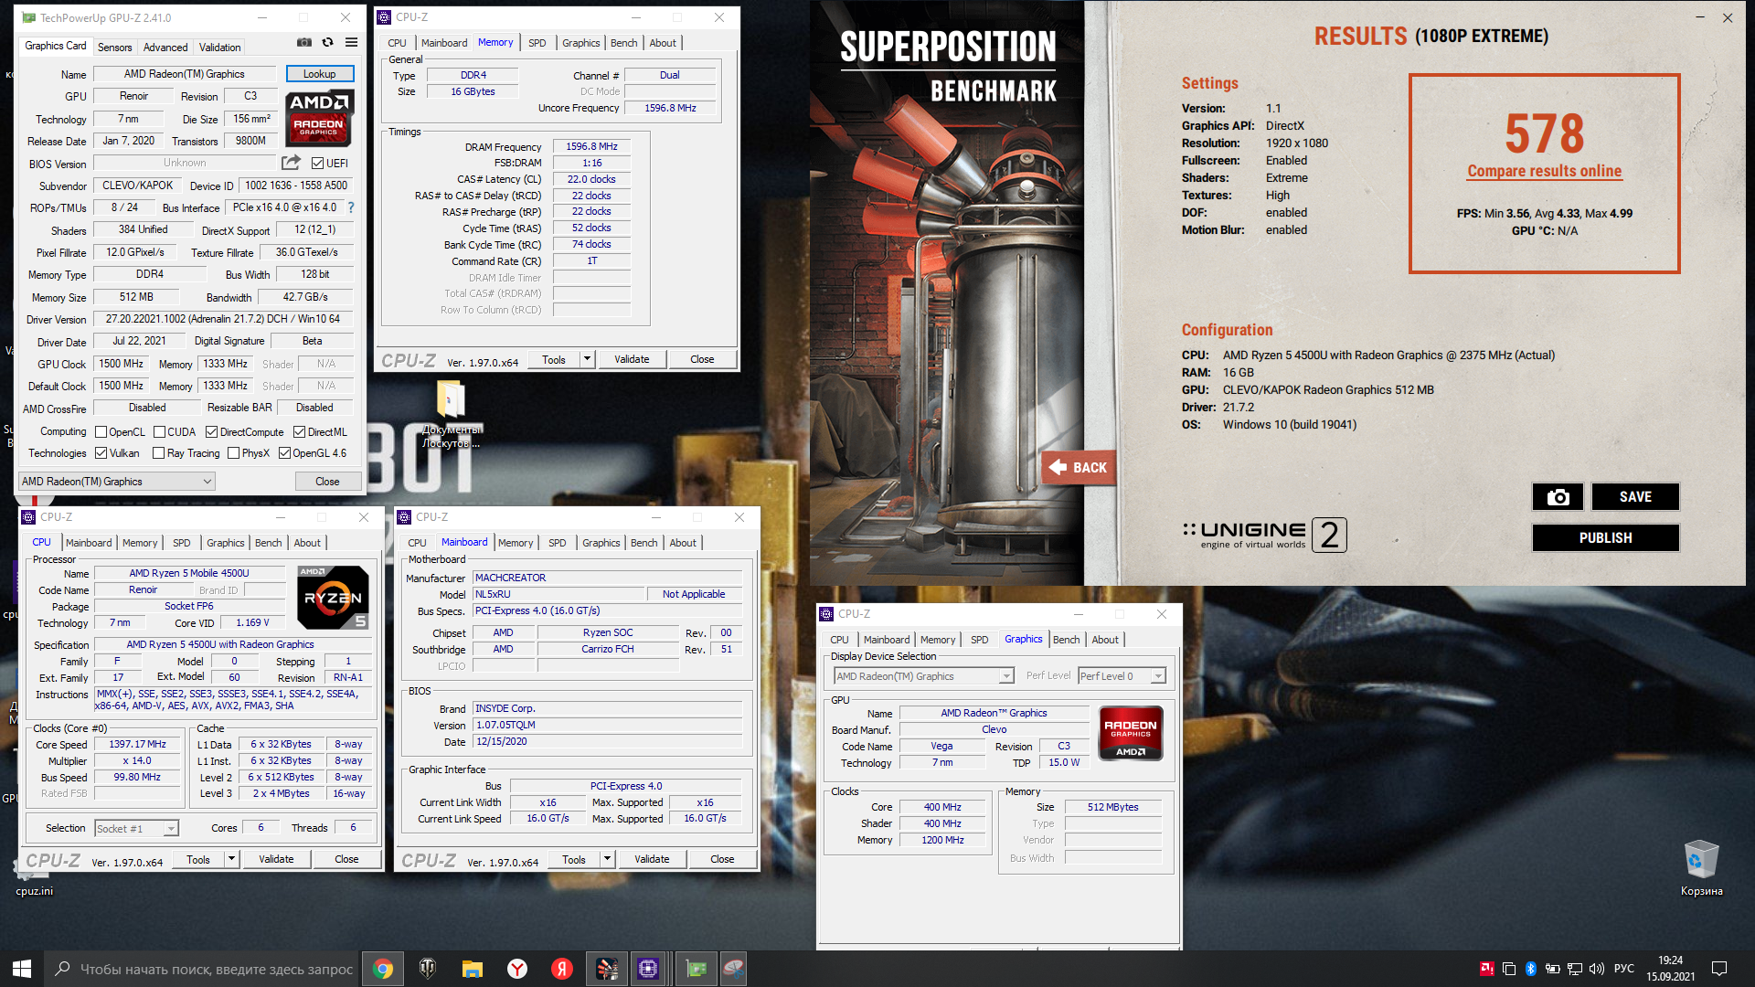Click the Windows Start button

22,969
